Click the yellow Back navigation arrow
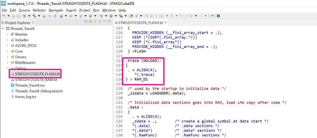317x138 pixels. [191, 16]
